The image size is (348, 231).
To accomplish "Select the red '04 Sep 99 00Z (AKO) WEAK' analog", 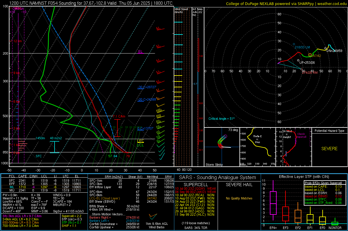I will pyautogui.click(x=196, y=192).
